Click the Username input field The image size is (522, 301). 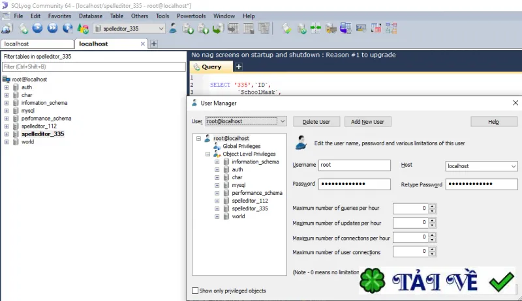(354, 165)
